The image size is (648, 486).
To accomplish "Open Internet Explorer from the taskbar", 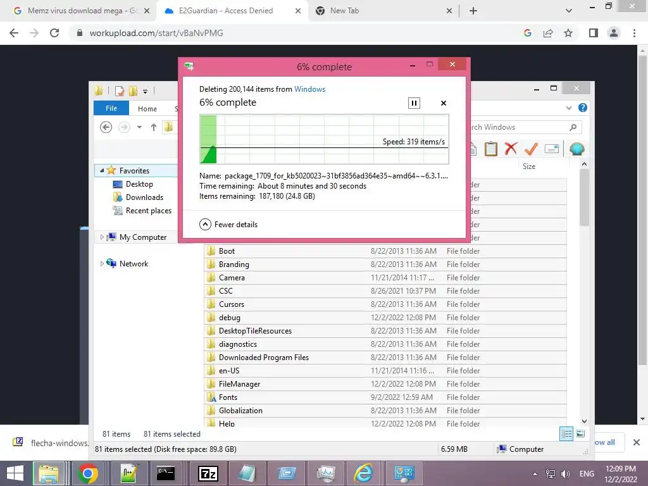I will point(363,473).
